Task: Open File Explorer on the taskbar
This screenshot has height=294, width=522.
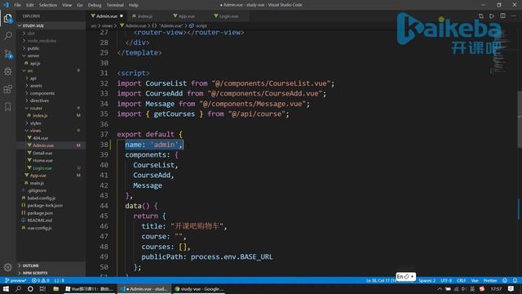Action: 56,289
